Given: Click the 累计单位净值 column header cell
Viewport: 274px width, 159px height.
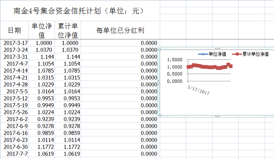Looking at the screenshot, I should (68, 30).
